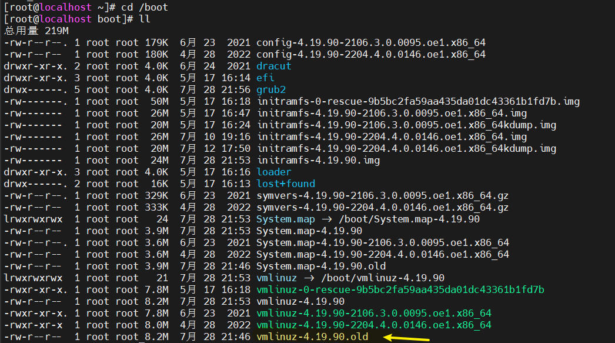Click the 24M size of initramfs-4.19.90.img
This screenshot has width=615, height=343.
[x=159, y=161]
